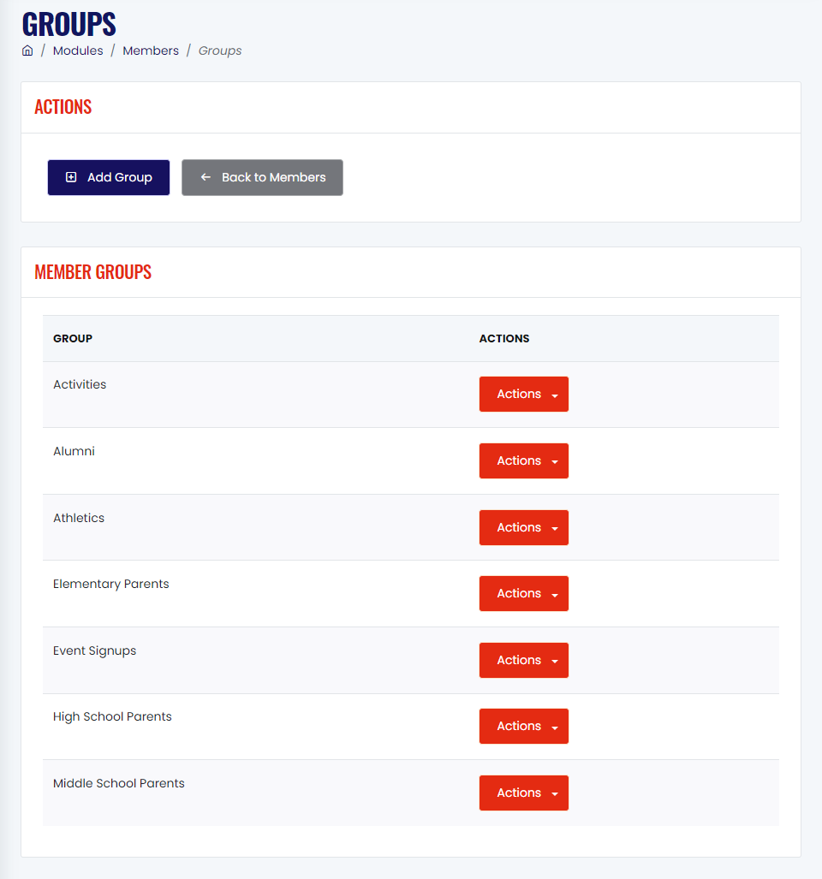The image size is (822, 879).
Task: Click the Event Signups group name
Action: [95, 650]
